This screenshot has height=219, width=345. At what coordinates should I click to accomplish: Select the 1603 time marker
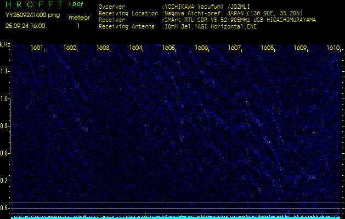pos(103,48)
